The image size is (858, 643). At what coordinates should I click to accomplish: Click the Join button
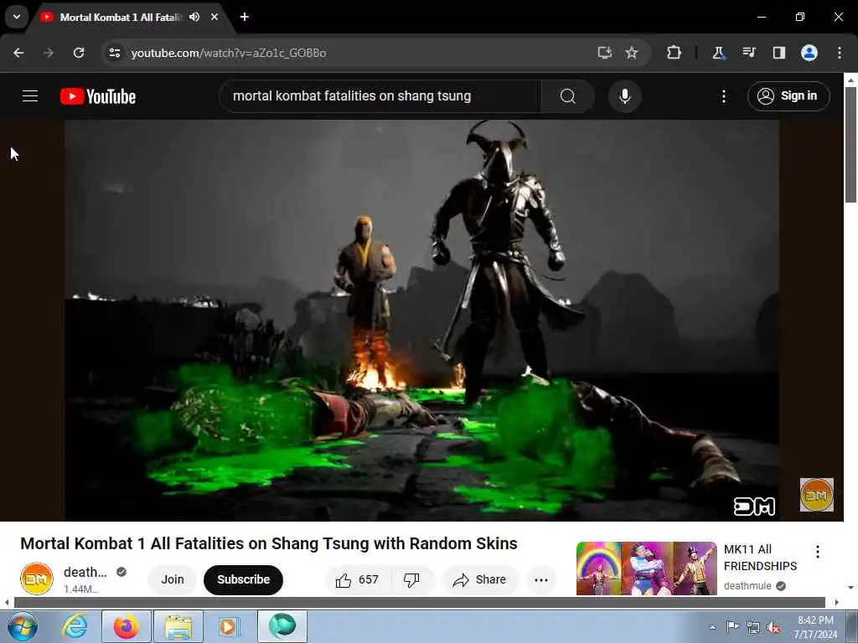click(173, 579)
